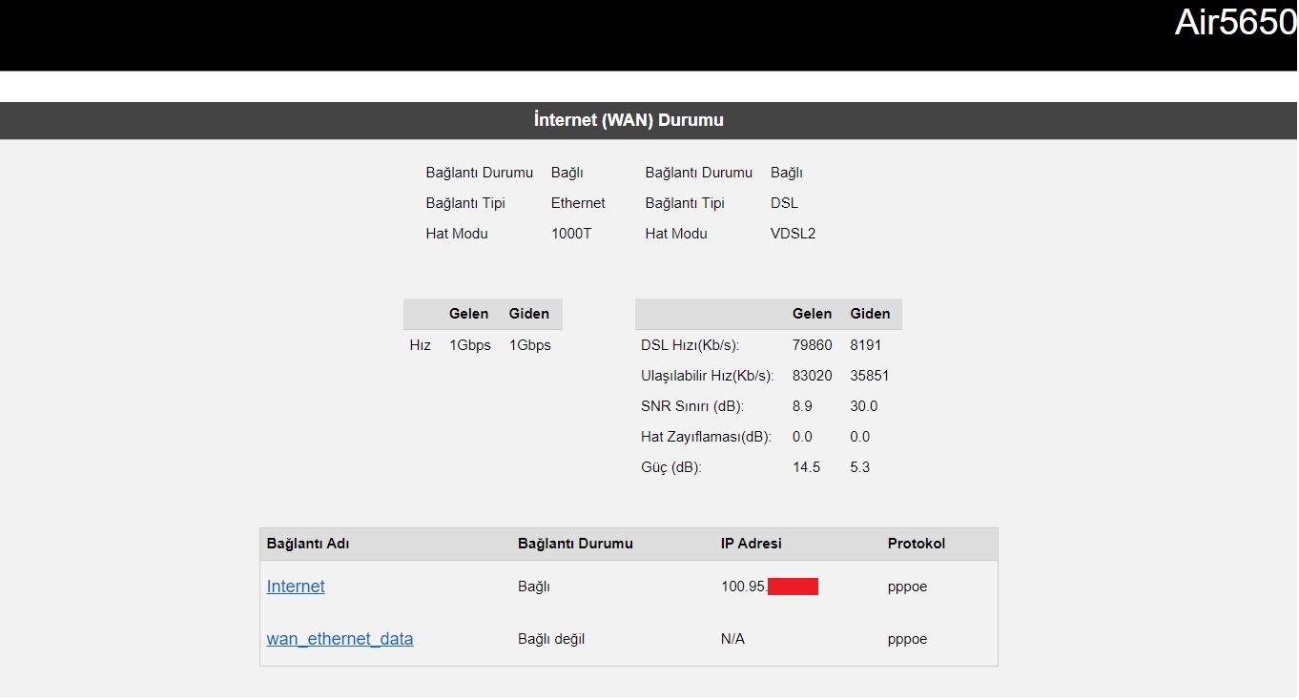Image resolution: width=1299 pixels, height=700 pixels.
Task: Click Bağlantı Durumu header in connections table
Action: tap(575, 544)
